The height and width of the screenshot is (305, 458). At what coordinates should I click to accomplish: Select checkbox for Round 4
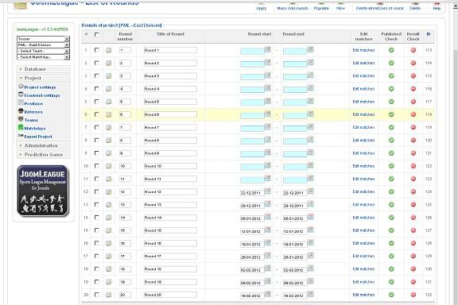point(97,88)
